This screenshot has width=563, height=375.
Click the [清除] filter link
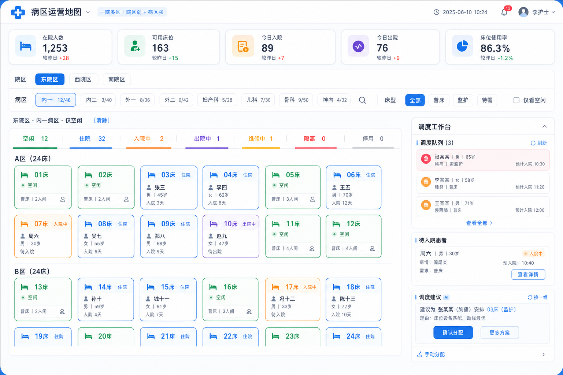(101, 120)
